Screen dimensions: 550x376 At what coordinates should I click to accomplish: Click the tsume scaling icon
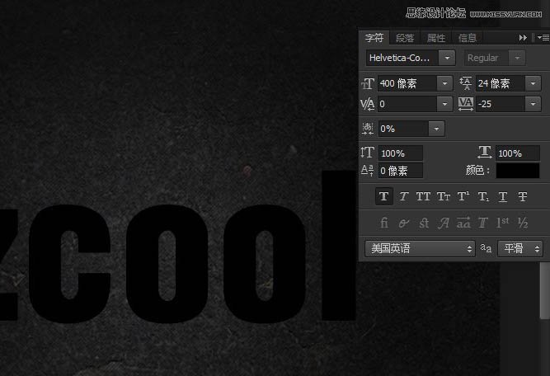pyautogui.click(x=368, y=129)
